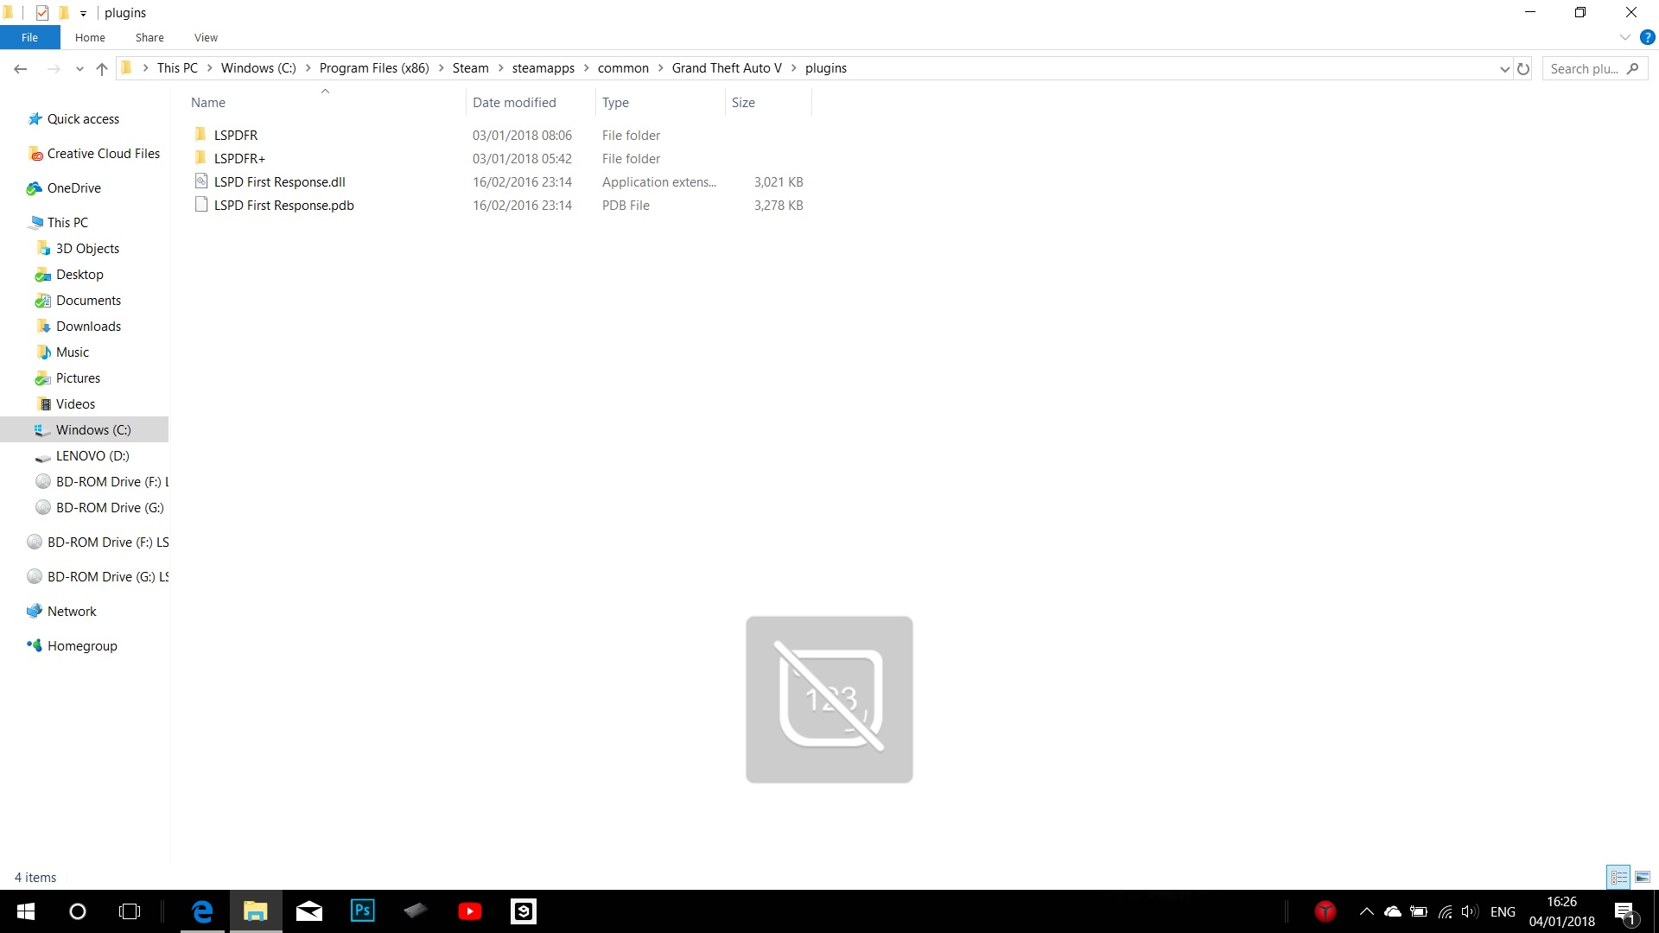Switch to the large icons view
This screenshot has width=1659, height=933.
click(1643, 877)
